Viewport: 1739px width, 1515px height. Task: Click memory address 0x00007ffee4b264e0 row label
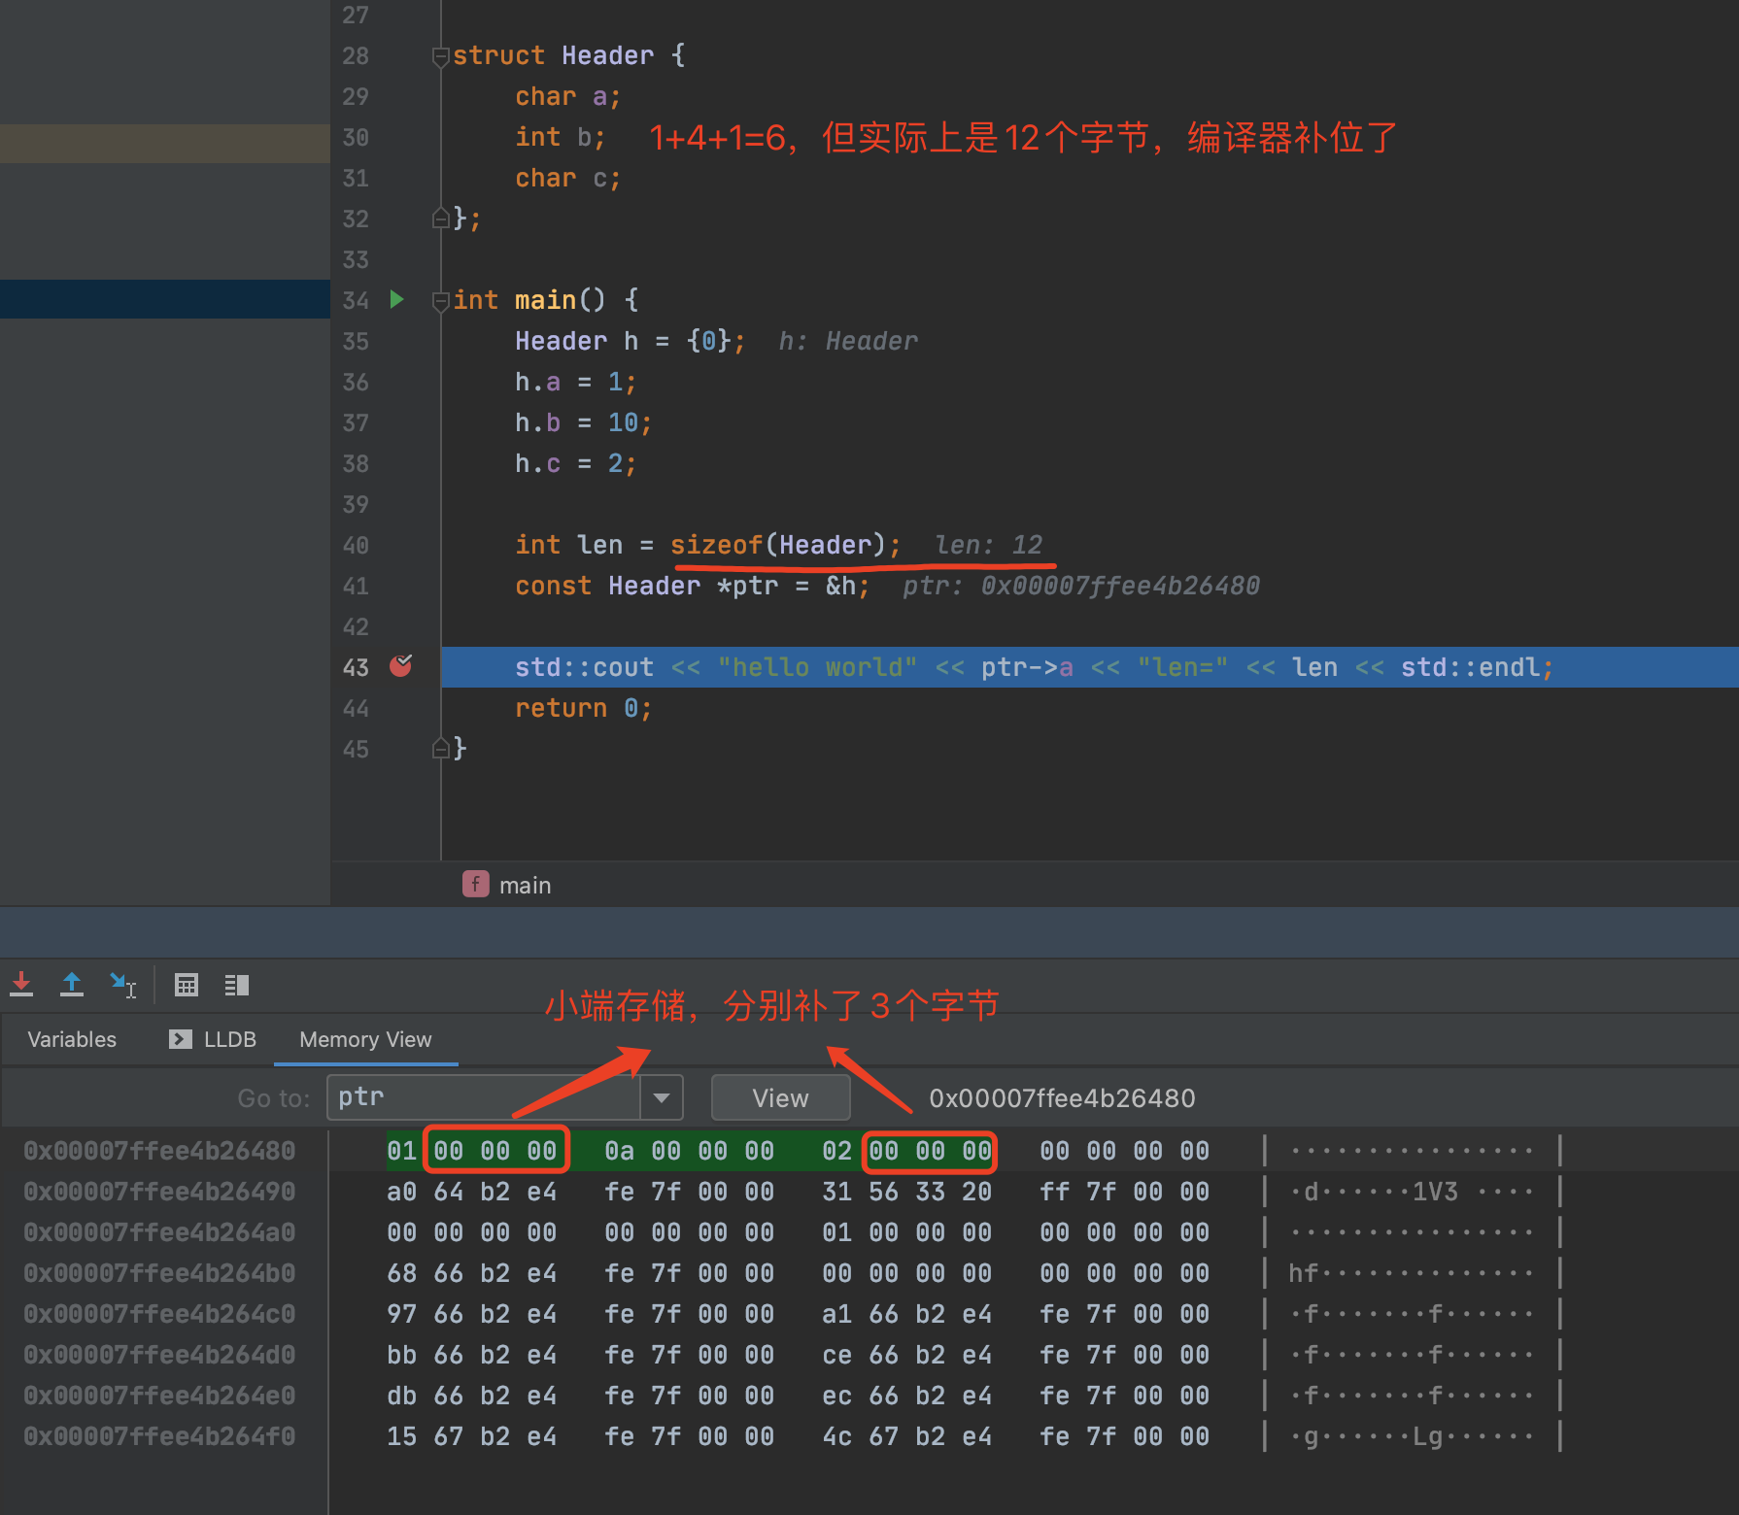pyautogui.click(x=159, y=1396)
